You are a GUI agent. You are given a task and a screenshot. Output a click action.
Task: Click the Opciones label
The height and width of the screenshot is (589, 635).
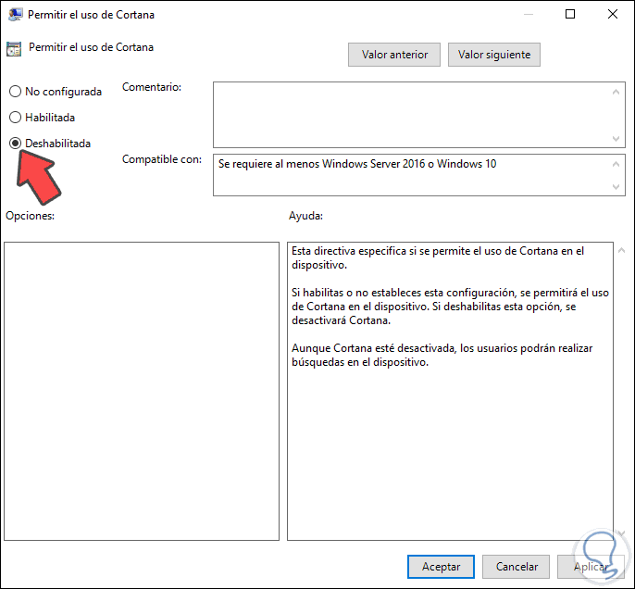30,216
